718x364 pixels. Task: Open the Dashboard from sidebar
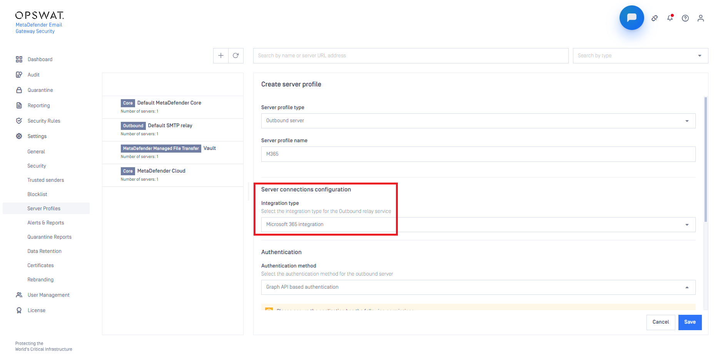(40, 59)
